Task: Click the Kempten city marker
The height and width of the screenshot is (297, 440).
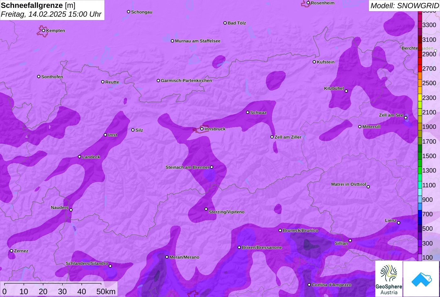Action: [x=44, y=30]
